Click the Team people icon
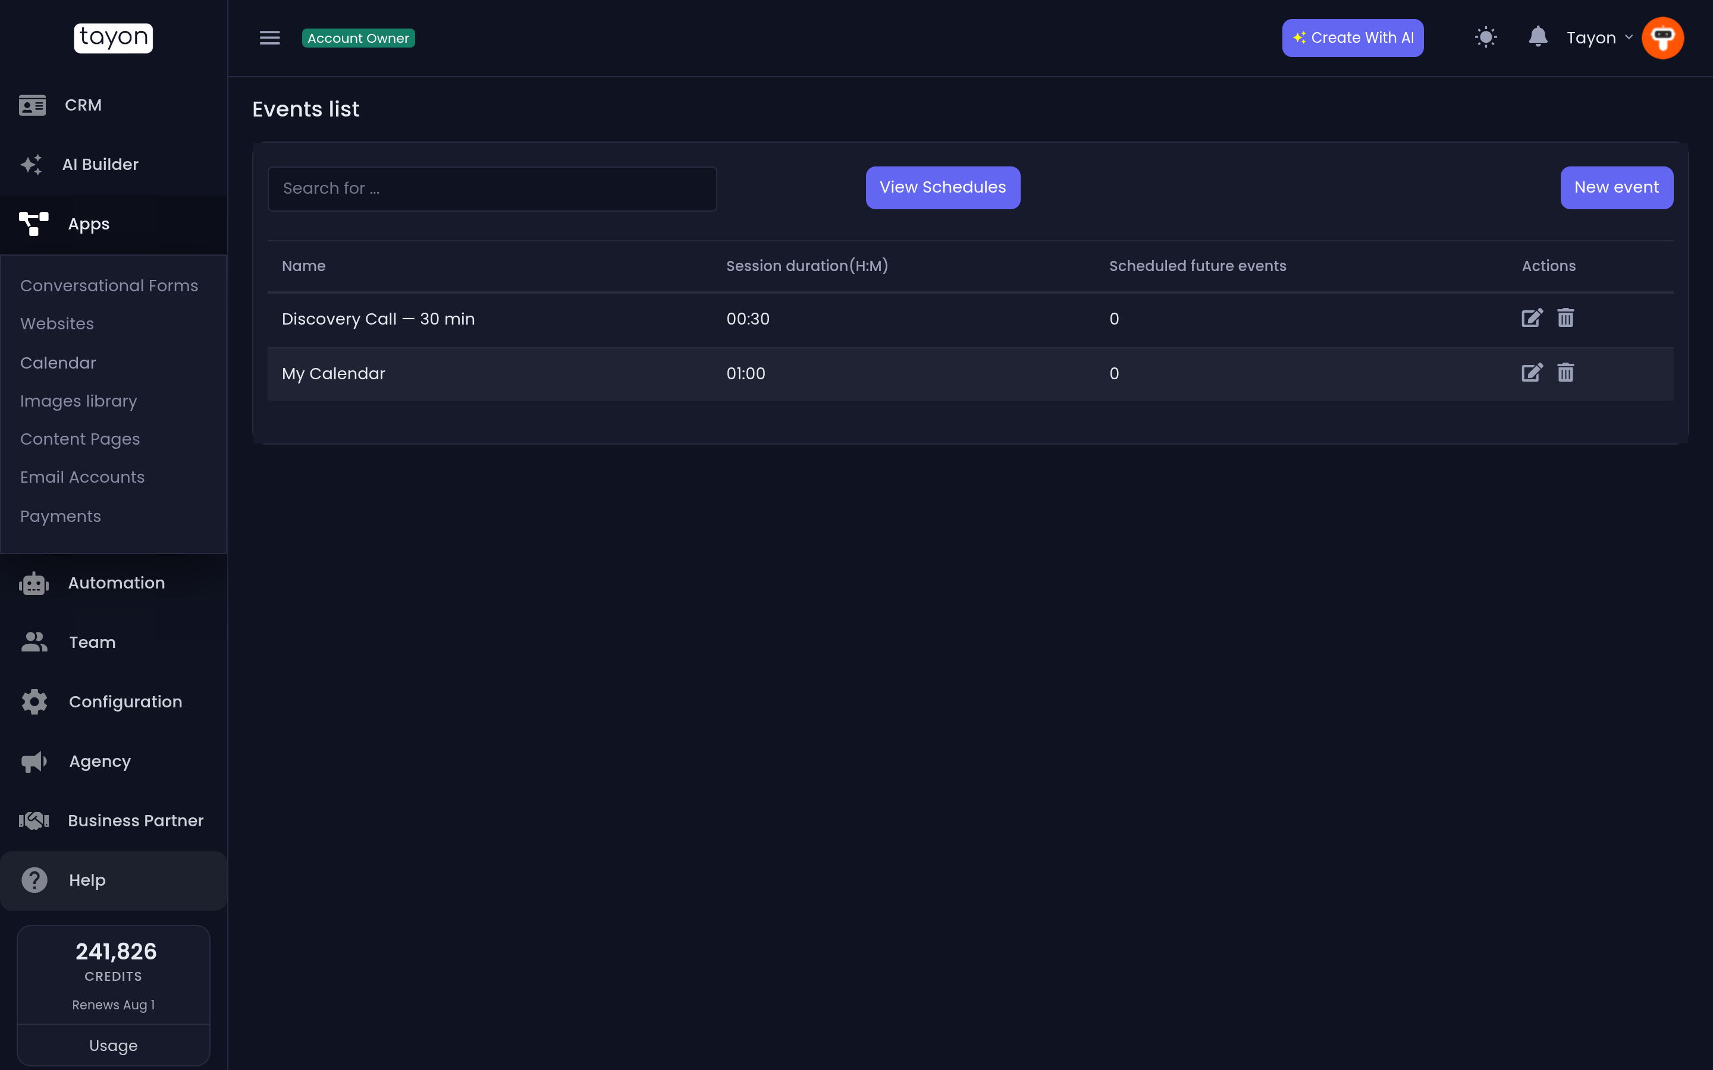This screenshot has width=1713, height=1070. click(x=34, y=642)
